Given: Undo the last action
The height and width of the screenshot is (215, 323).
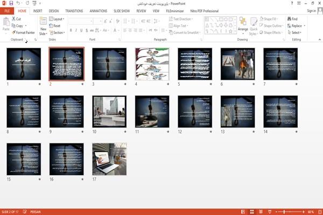Looking at the screenshot, I should click(x=18, y=3).
